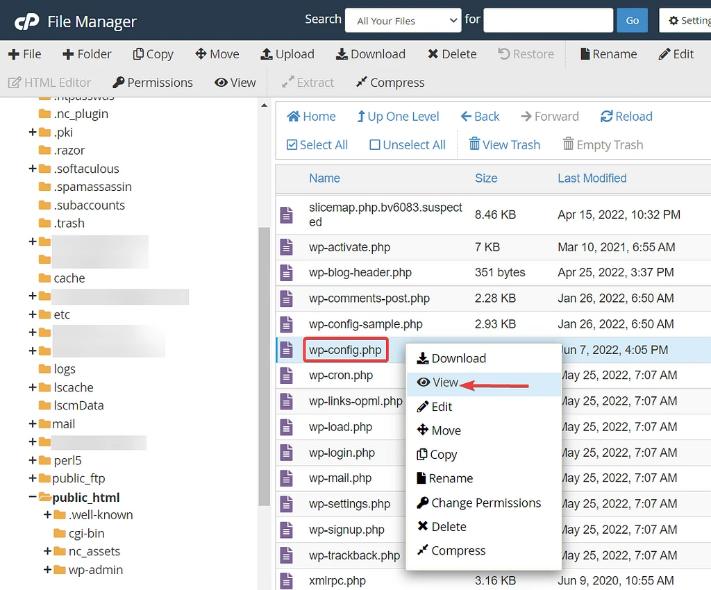Collapse the public_html folder tree
This screenshot has width=711, height=590.
33,497
